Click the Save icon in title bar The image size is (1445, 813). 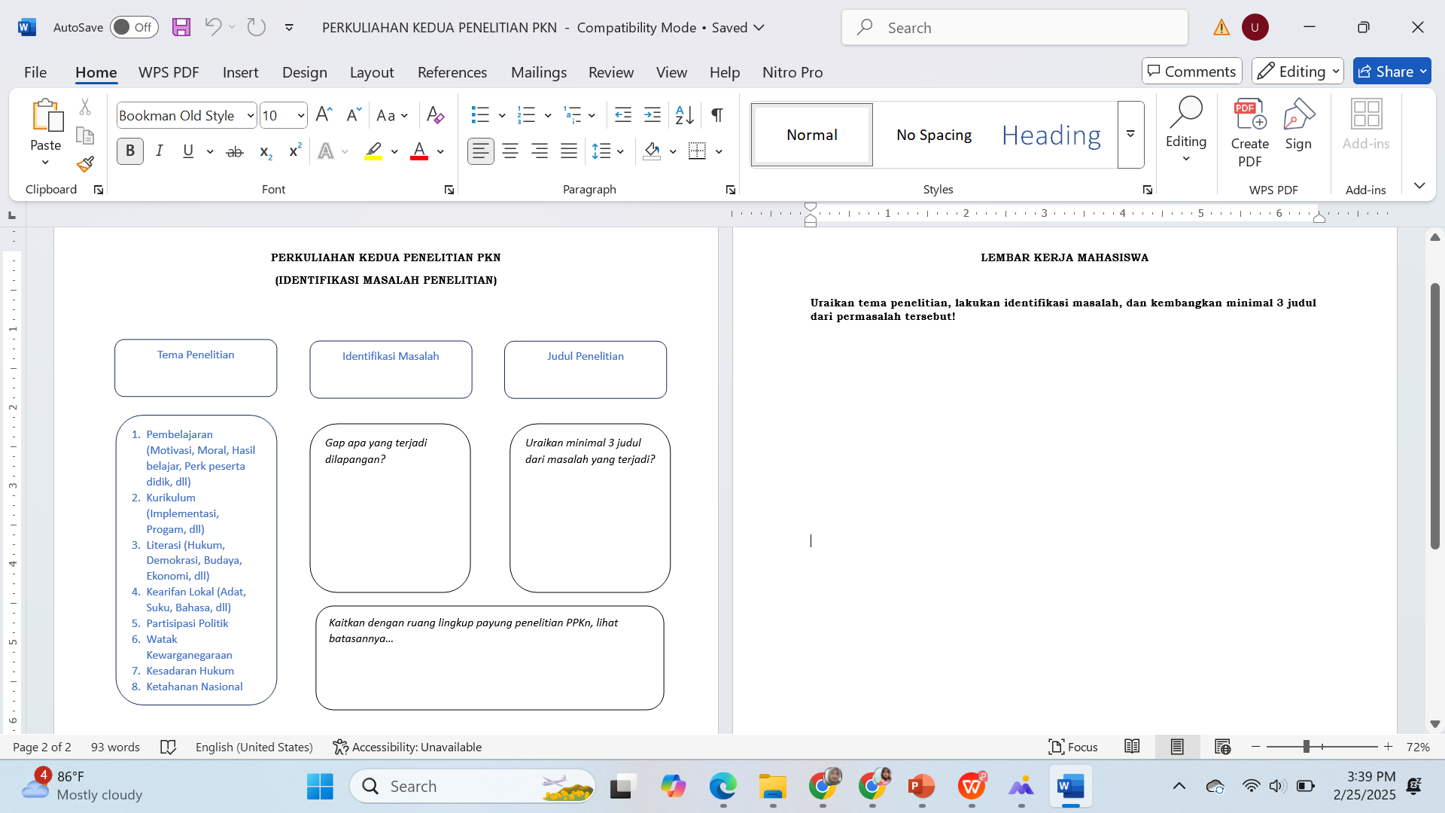(181, 27)
